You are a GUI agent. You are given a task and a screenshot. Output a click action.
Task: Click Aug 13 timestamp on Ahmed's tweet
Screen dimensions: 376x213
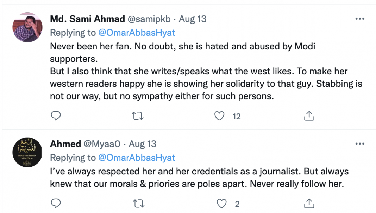(143, 144)
